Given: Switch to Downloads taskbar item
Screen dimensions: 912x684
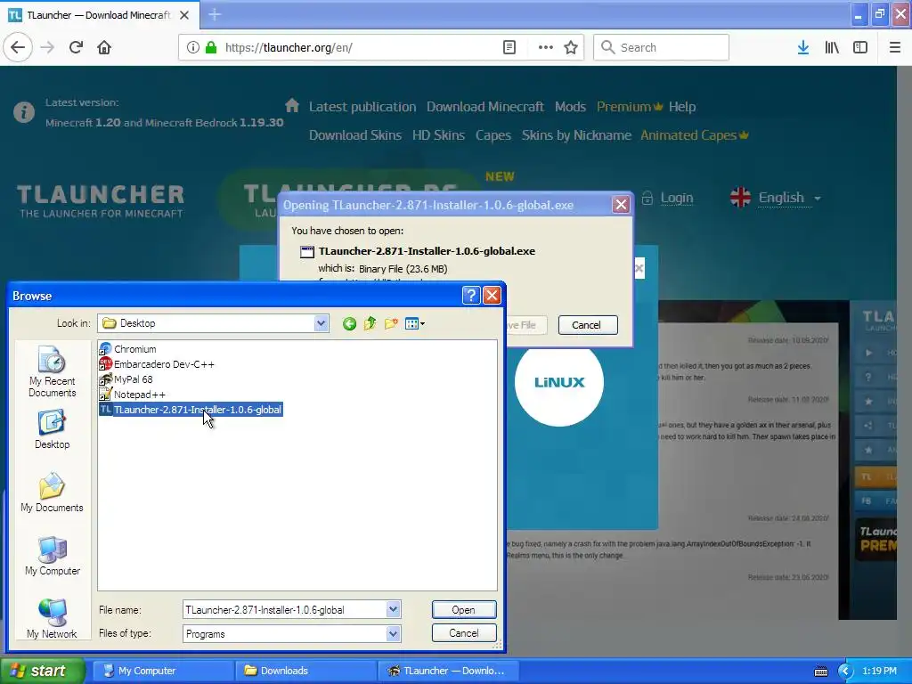Looking at the screenshot, I should click(x=305, y=671).
